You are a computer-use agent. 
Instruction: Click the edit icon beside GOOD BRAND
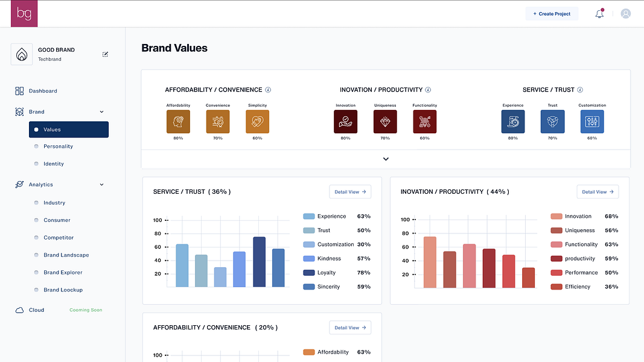(x=105, y=54)
